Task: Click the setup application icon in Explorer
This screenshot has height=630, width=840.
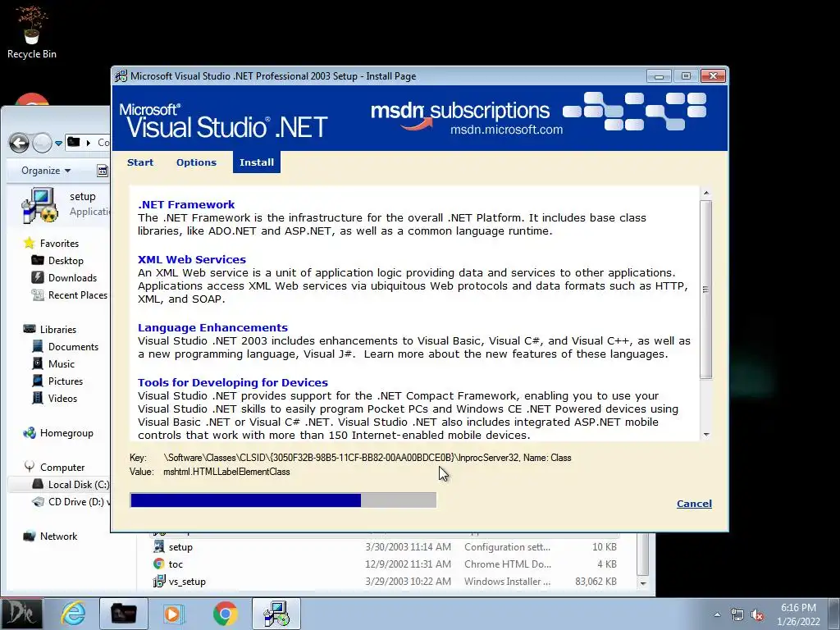Action: (39, 204)
